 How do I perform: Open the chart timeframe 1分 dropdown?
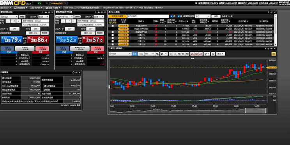tap(149, 54)
